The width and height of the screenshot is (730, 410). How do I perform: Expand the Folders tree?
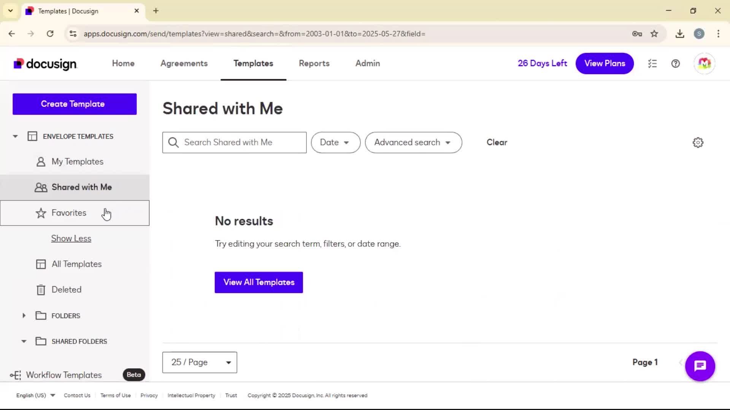(24, 315)
